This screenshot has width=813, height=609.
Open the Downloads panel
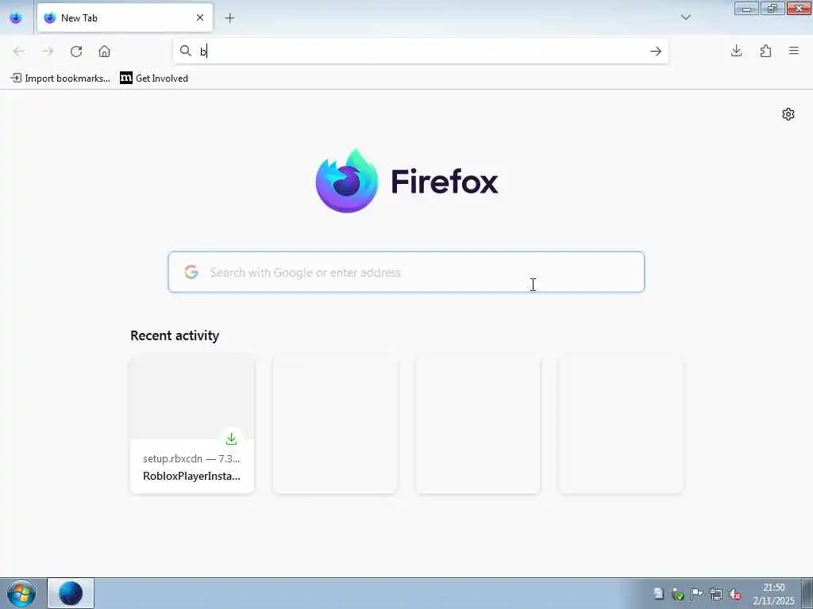pyautogui.click(x=736, y=51)
